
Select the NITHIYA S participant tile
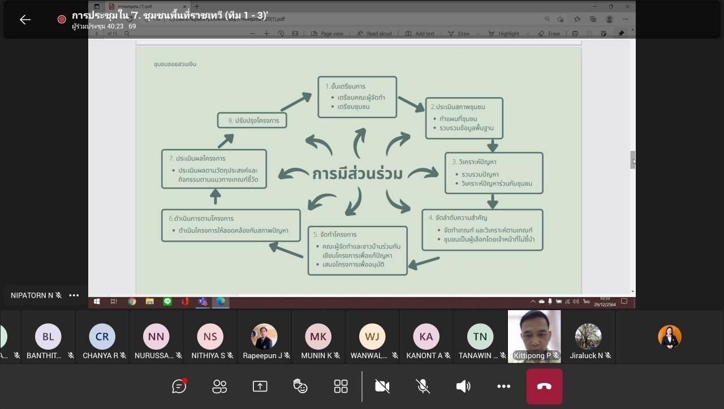tap(210, 337)
